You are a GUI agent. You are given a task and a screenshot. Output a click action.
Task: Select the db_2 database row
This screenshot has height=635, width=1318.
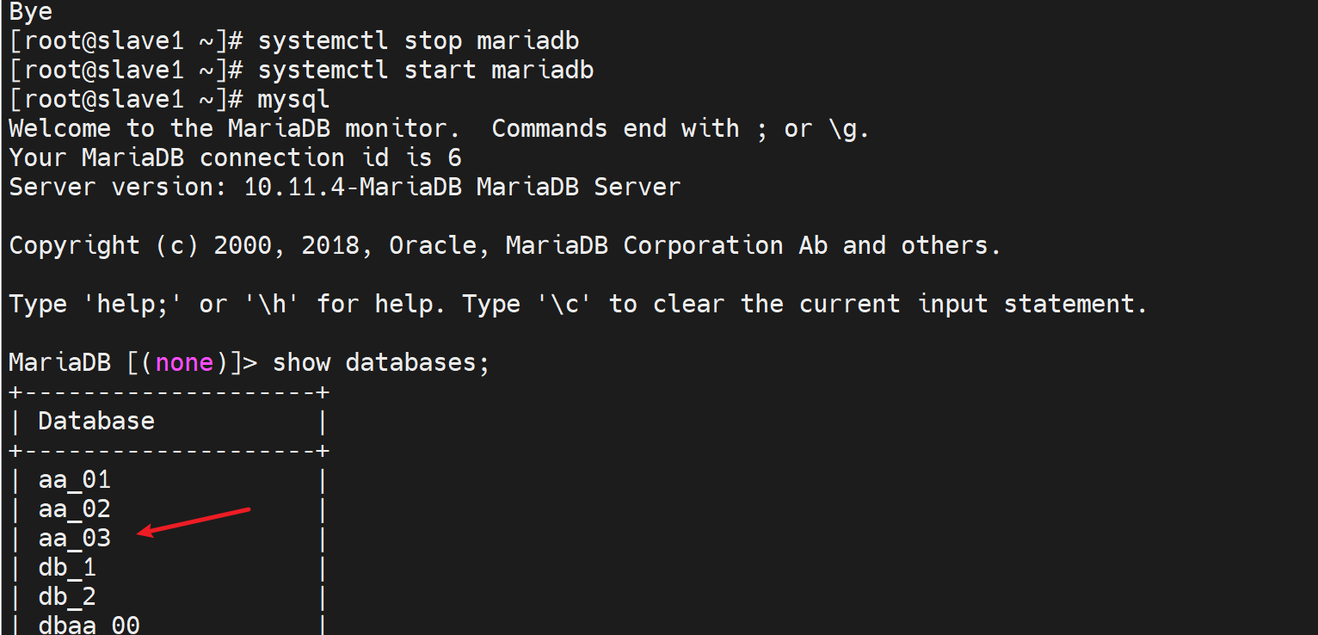67,597
